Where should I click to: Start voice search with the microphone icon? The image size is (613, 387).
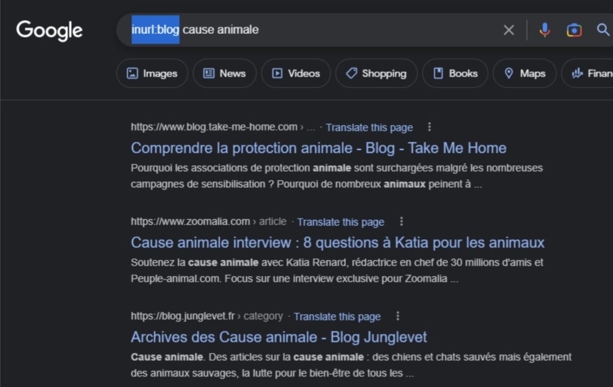point(545,30)
